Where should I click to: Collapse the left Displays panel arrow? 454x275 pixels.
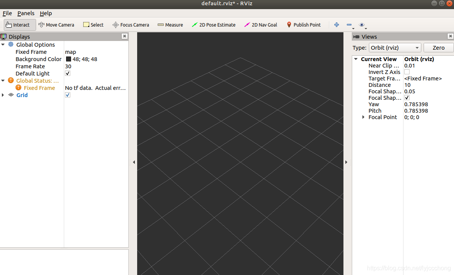(134, 162)
